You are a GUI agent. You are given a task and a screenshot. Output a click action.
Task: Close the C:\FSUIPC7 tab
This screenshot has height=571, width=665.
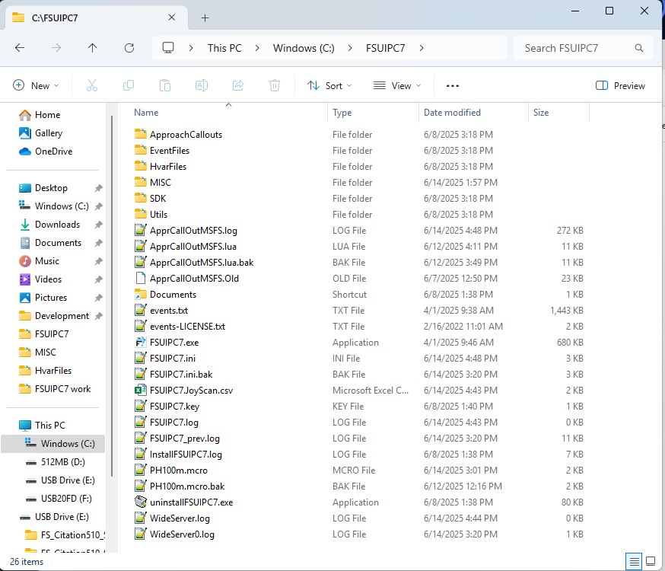pos(172,18)
